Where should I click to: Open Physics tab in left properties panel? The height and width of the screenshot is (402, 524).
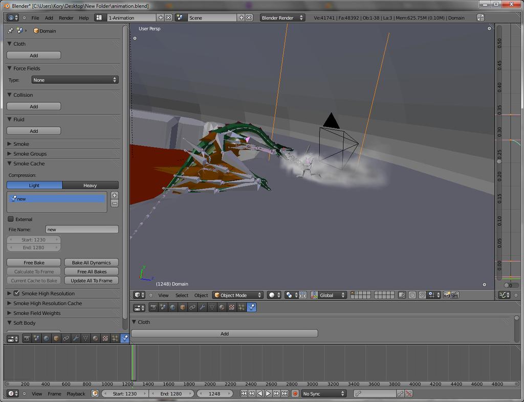tap(125, 339)
